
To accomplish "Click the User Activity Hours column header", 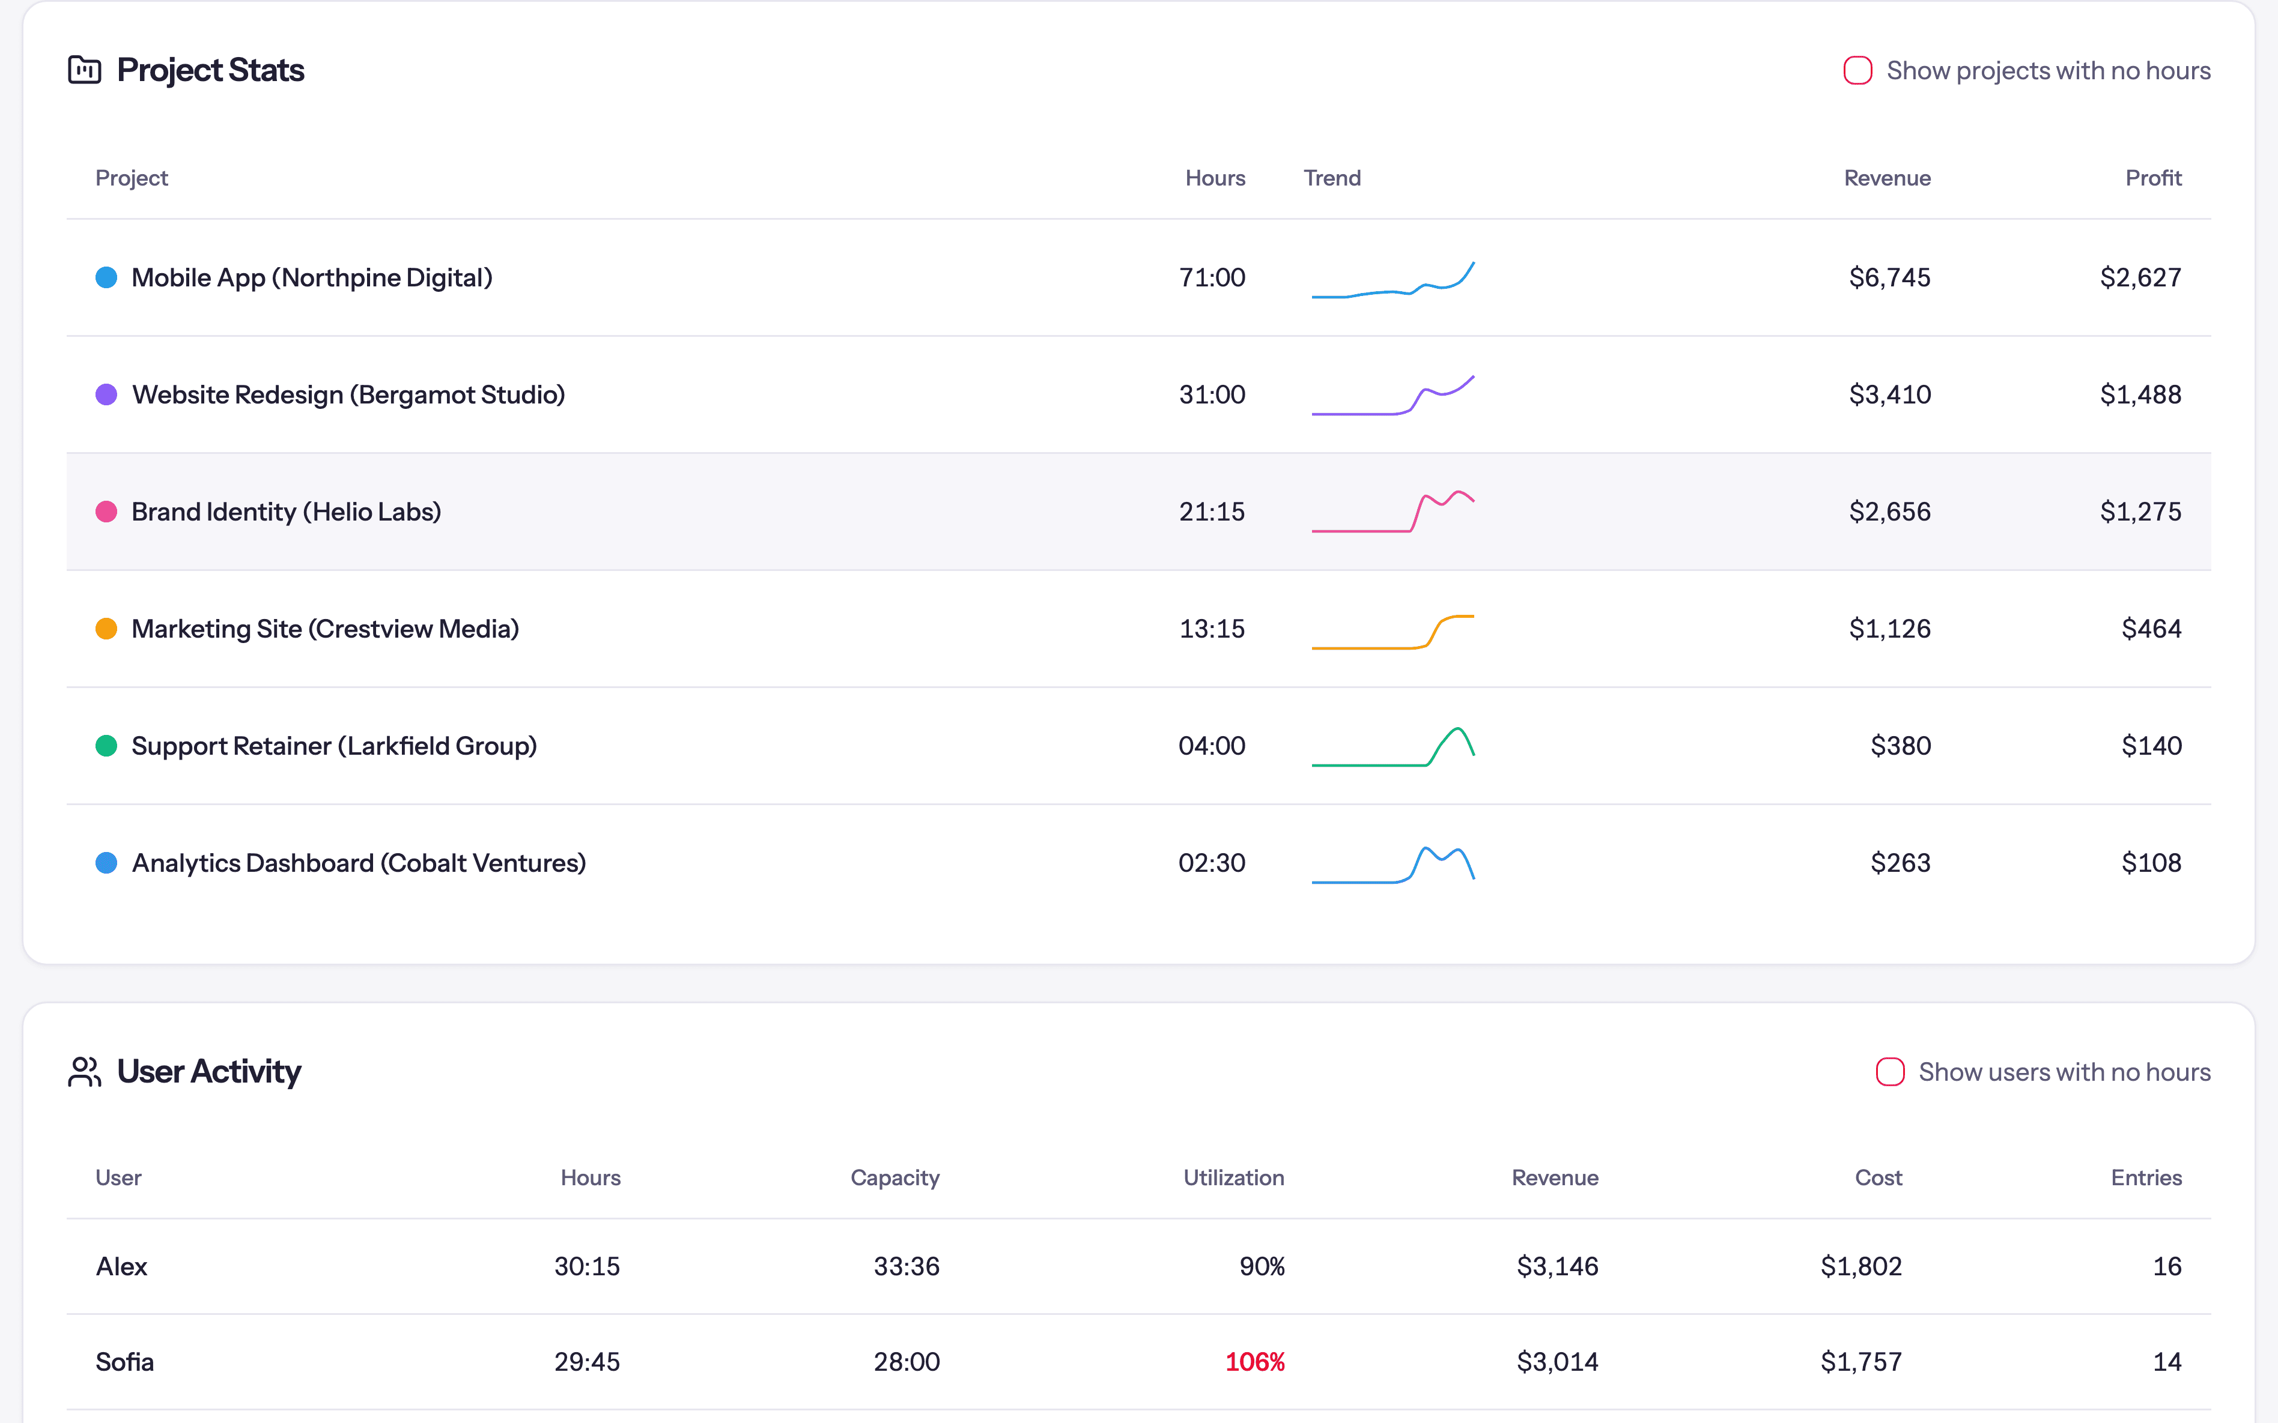I will pos(590,1177).
